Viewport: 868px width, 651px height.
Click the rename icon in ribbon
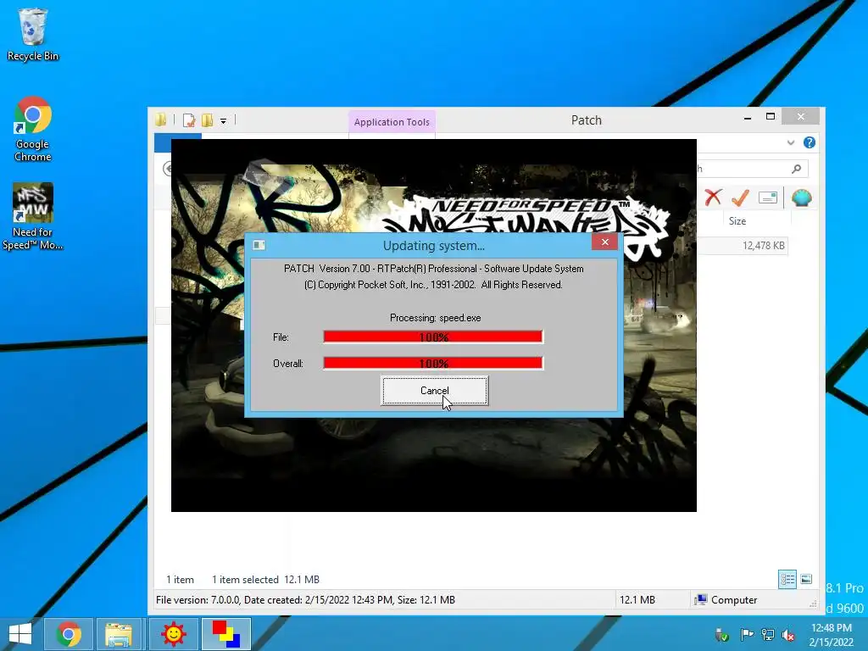pos(768,198)
